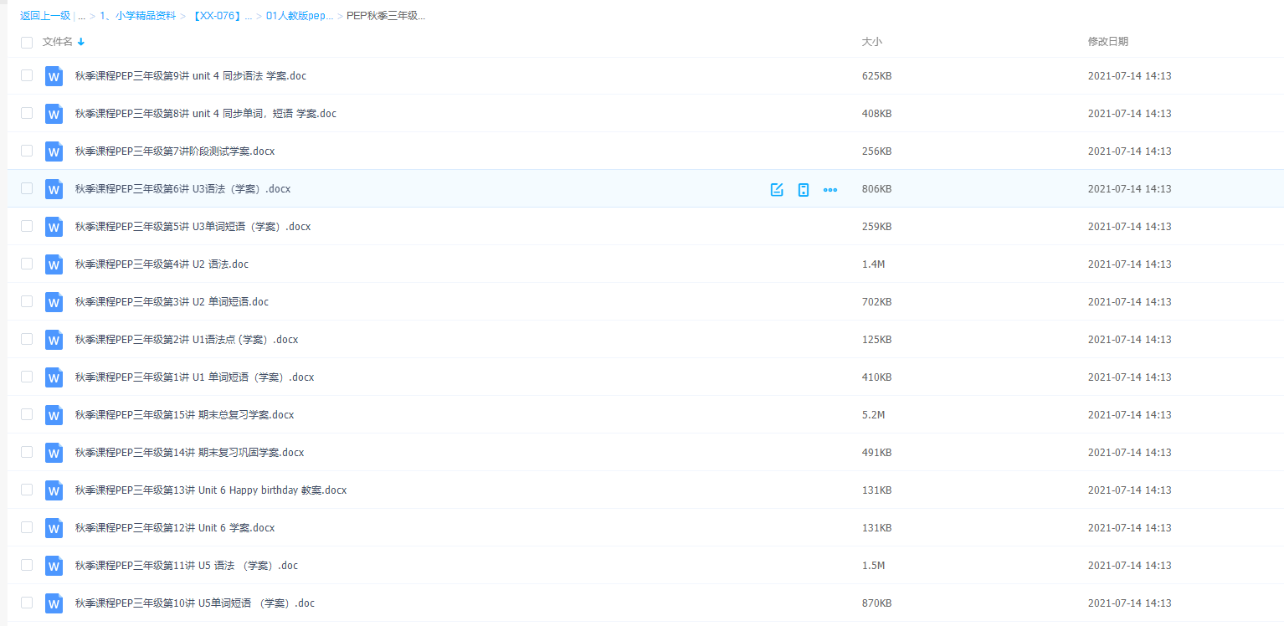Click Word icon of 第10讲 U5单词短语 file
Viewport: 1284px width, 626px height.
tap(54, 603)
